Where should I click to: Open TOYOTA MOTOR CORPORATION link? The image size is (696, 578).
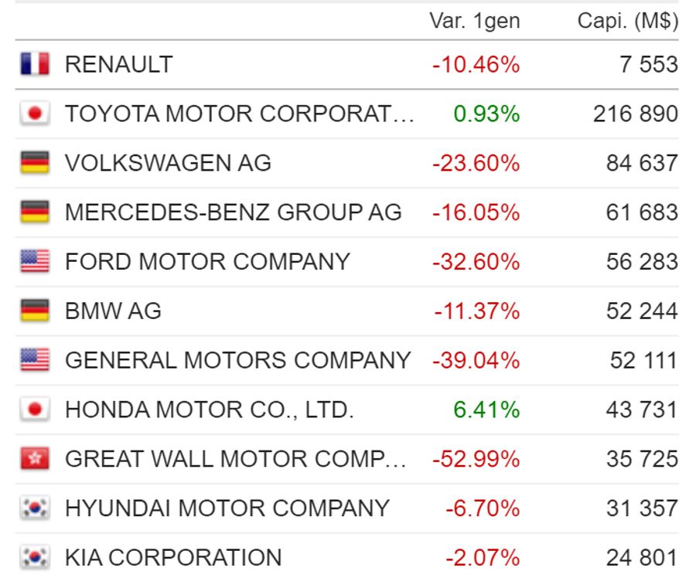(239, 114)
